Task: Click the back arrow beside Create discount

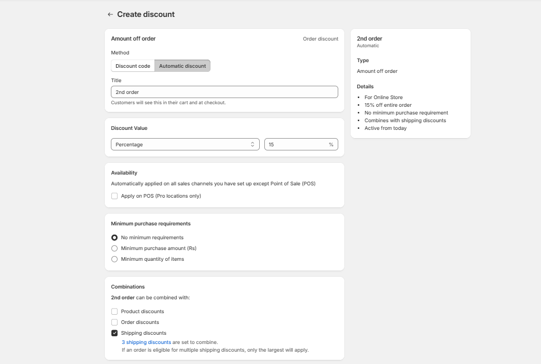Action: pos(110,14)
